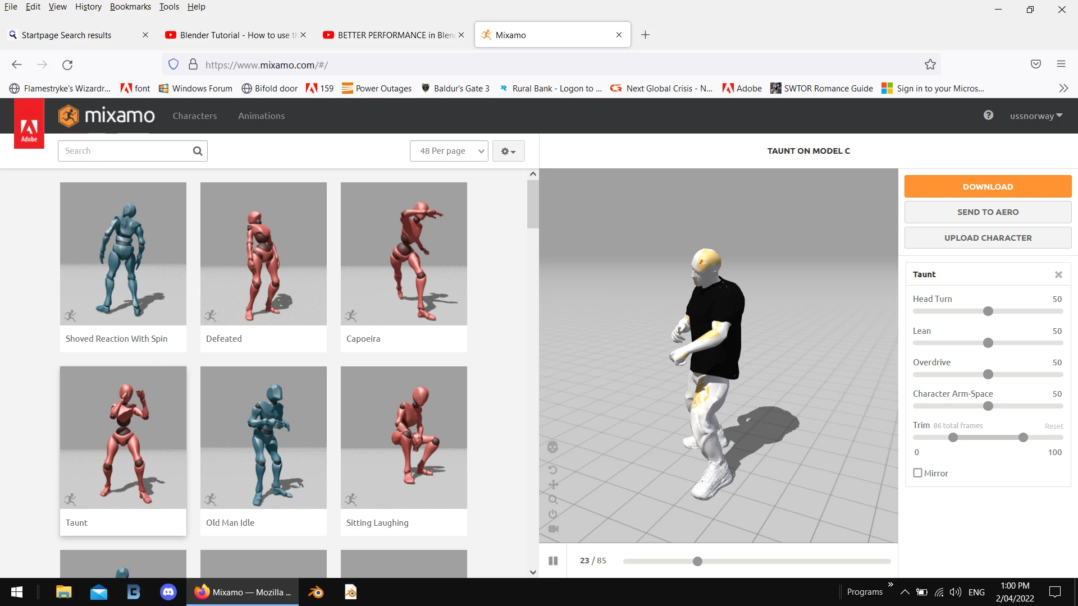Click the UPLOAD CHARACTER button
This screenshot has width=1078, height=606.
988,238
